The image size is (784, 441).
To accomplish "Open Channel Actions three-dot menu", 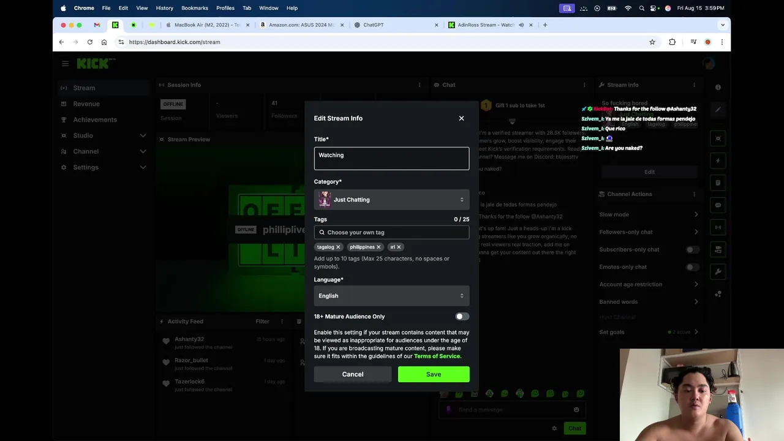I will coord(694,194).
